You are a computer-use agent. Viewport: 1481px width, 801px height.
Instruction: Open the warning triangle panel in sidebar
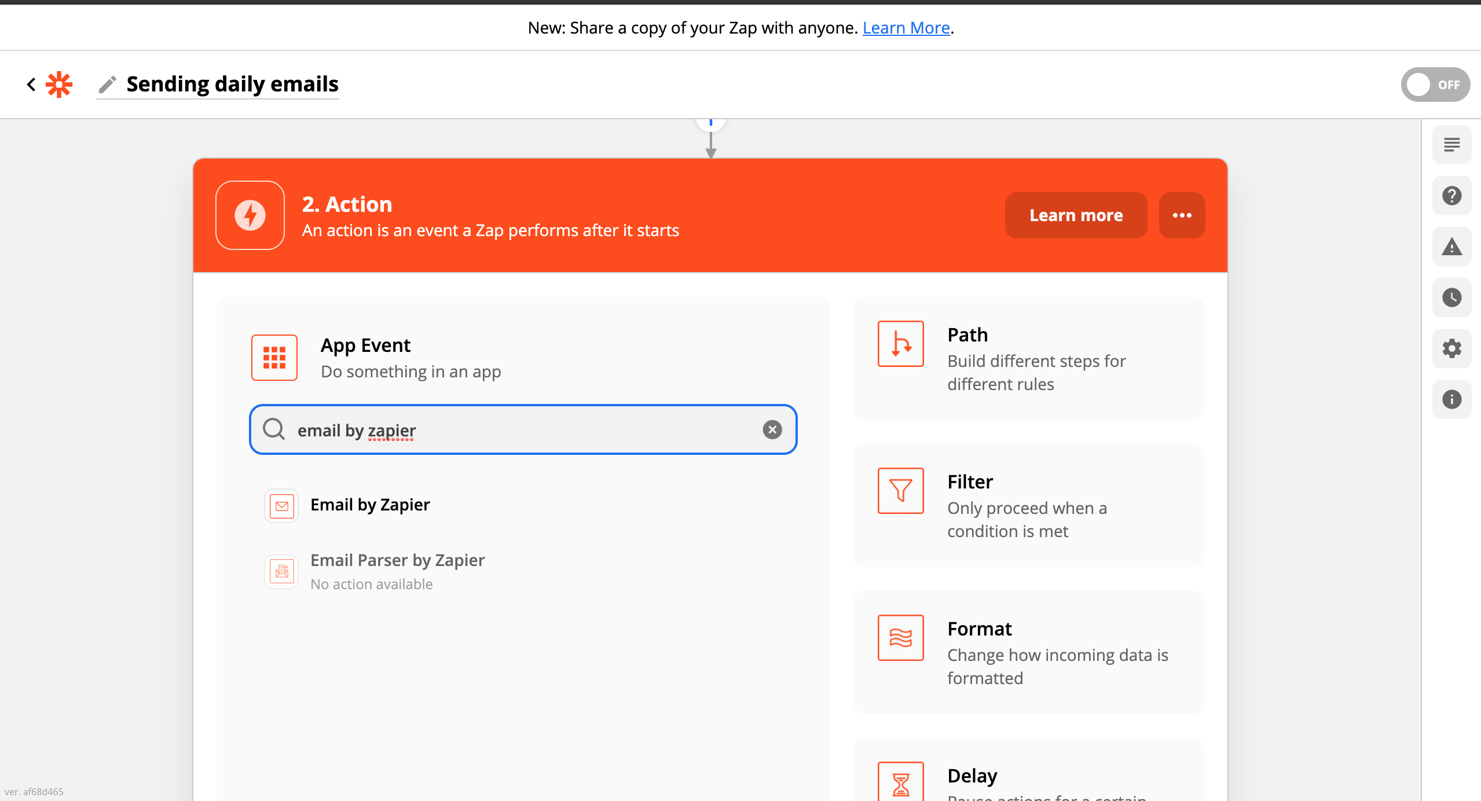coord(1451,247)
